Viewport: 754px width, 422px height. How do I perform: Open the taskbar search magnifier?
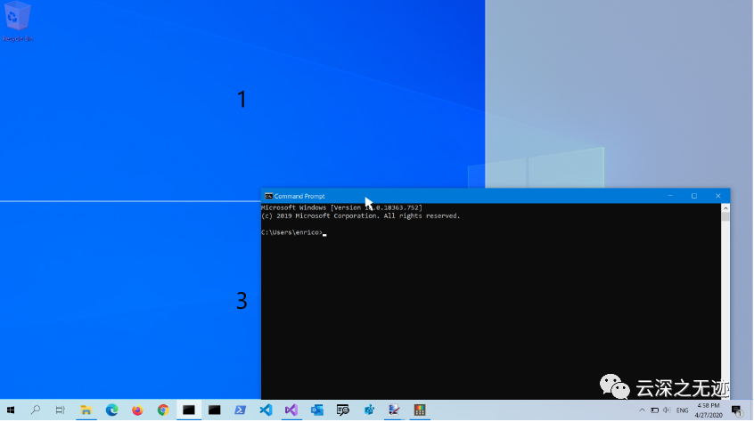pos(36,410)
